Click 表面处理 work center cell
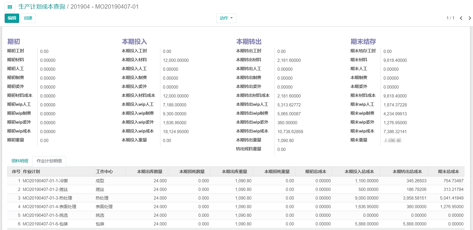The width and height of the screenshot is (473, 230). [104, 207]
